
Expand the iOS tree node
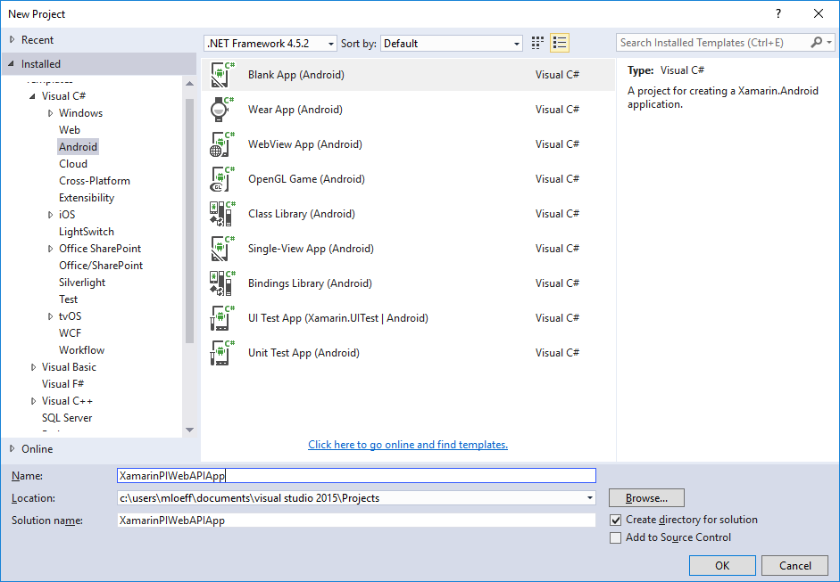coord(50,215)
